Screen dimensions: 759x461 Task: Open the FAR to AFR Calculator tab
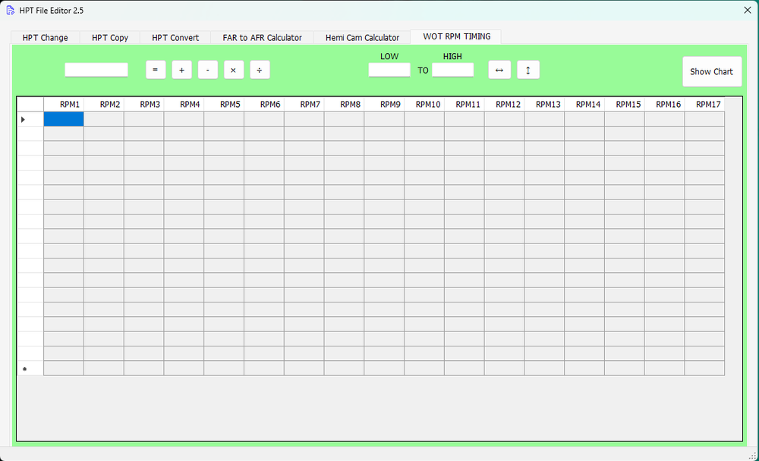click(262, 37)
